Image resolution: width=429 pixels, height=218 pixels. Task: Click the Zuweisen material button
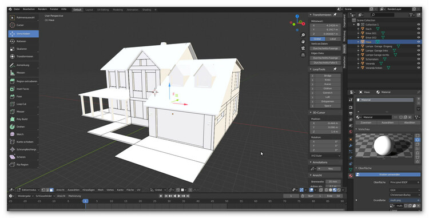(x=366, y=122)
